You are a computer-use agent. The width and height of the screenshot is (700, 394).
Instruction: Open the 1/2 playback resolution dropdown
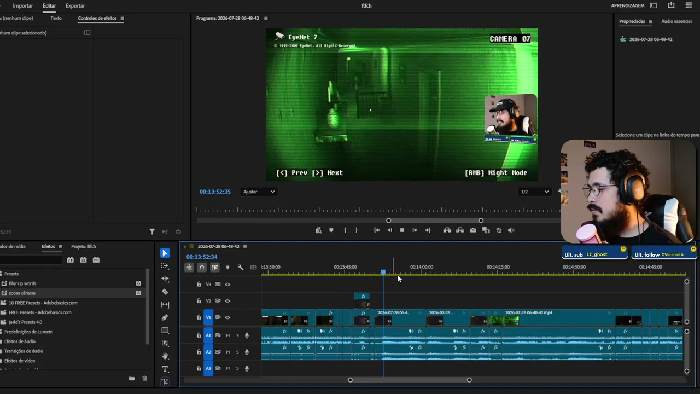tap(534, 192)
